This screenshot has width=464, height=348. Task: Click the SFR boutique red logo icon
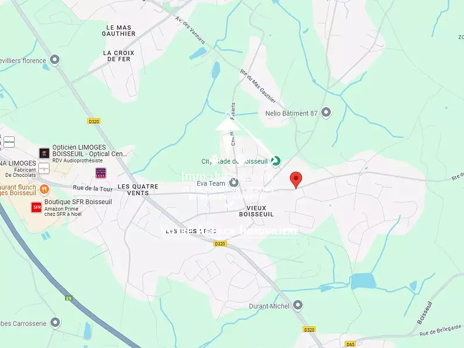(37, 207)
